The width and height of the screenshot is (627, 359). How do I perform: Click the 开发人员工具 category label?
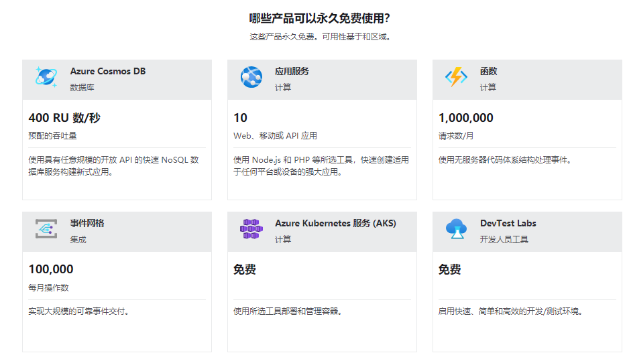(x=504, y=239)
